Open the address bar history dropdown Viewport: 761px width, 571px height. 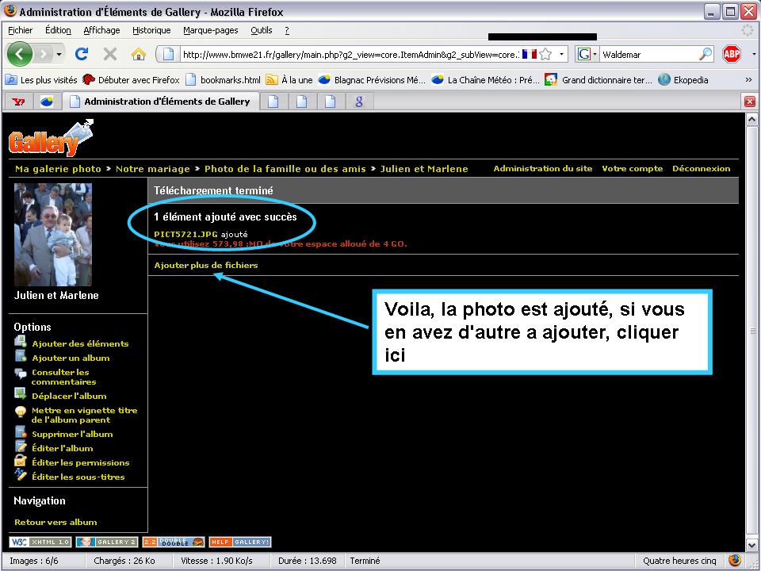pyautogui.click(x=563, y=54)
